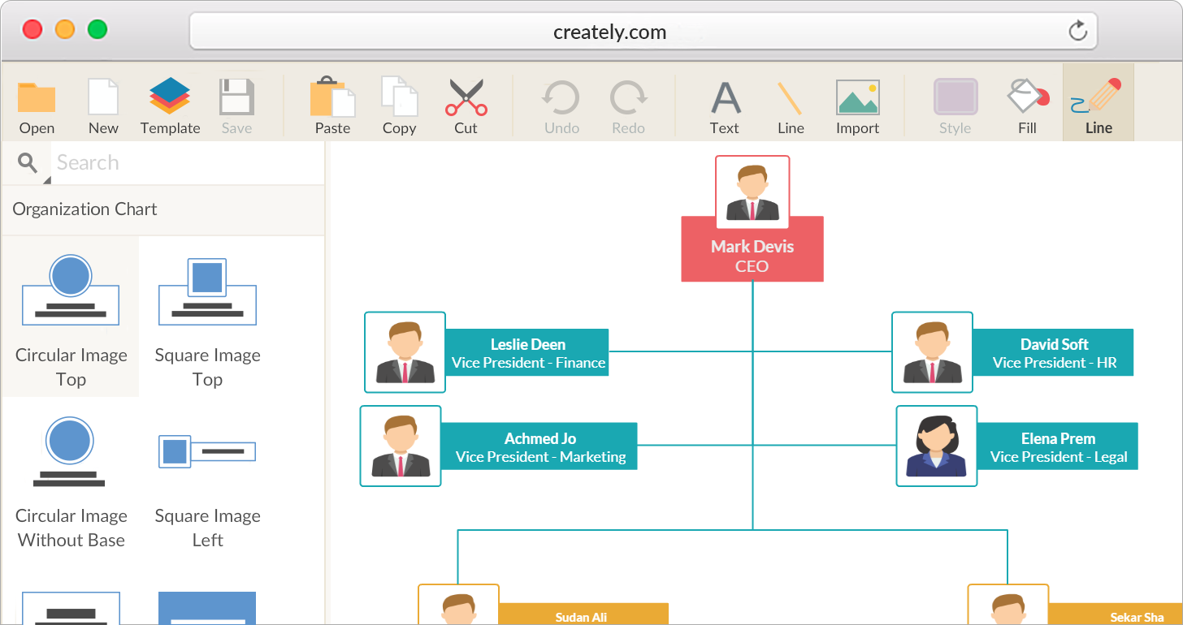The height and width of the screenshot is (625, 1183).
Task: Choose the yellow diagonal Line drawing tool
Action: click(790, 99)
